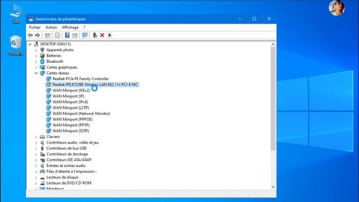Select WAN Miniport (PPTP)

[x=71, y=125]
